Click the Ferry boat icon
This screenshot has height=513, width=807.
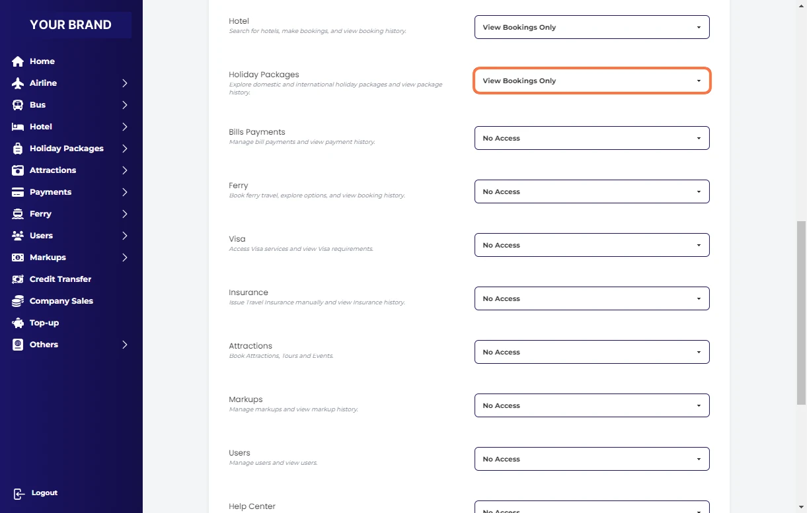(18, 214)
